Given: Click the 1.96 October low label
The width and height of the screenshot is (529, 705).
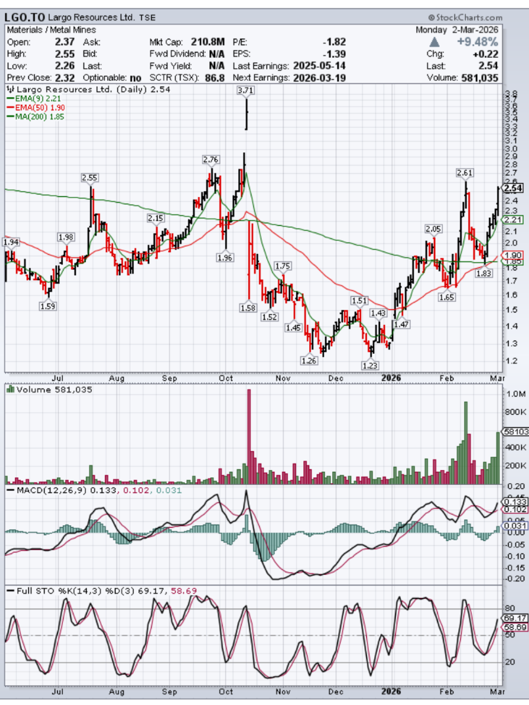Looking at the screenshot, I should 224,257.
